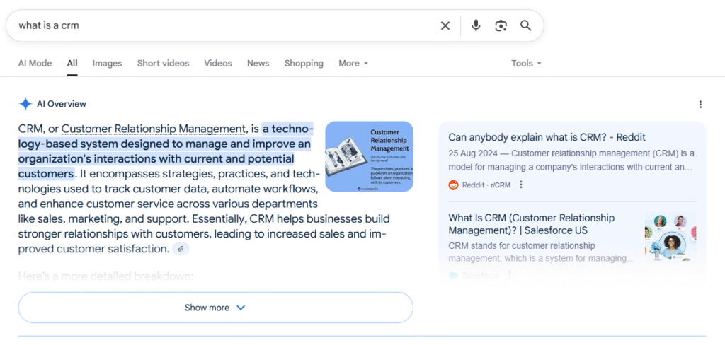Open the Tools dropdown
725x345 pixels.
[x=526, y=63]
